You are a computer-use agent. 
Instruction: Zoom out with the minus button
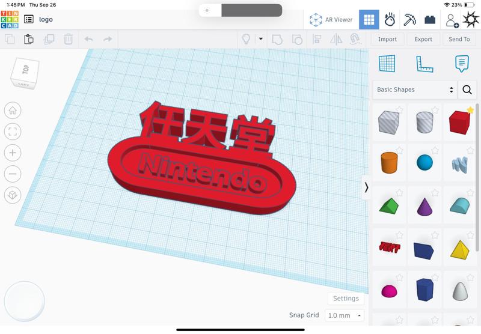pos(13,174)
